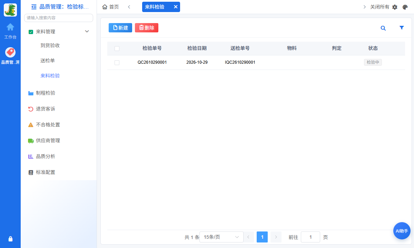The height and width of the screenshot is (248, 414).
Task: Expand the 不合格处置 menu
Action: coord(59,125)
